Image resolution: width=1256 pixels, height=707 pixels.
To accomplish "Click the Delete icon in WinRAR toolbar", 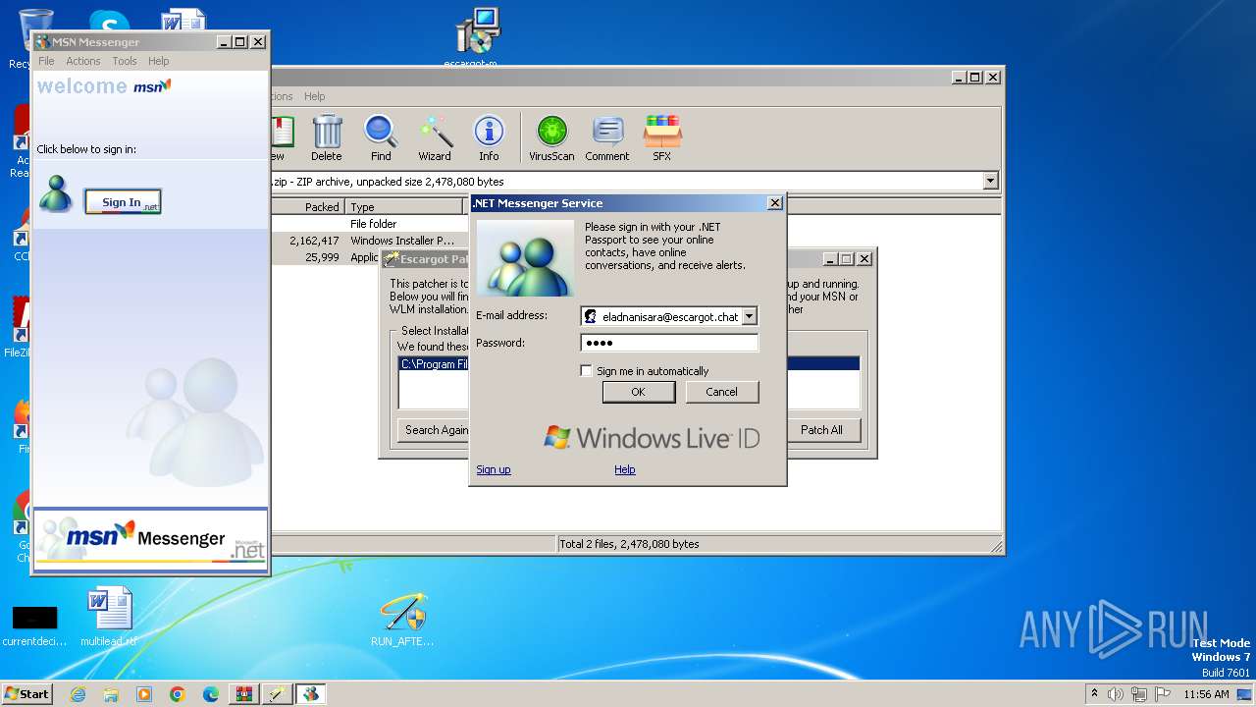I will [327, 137].
